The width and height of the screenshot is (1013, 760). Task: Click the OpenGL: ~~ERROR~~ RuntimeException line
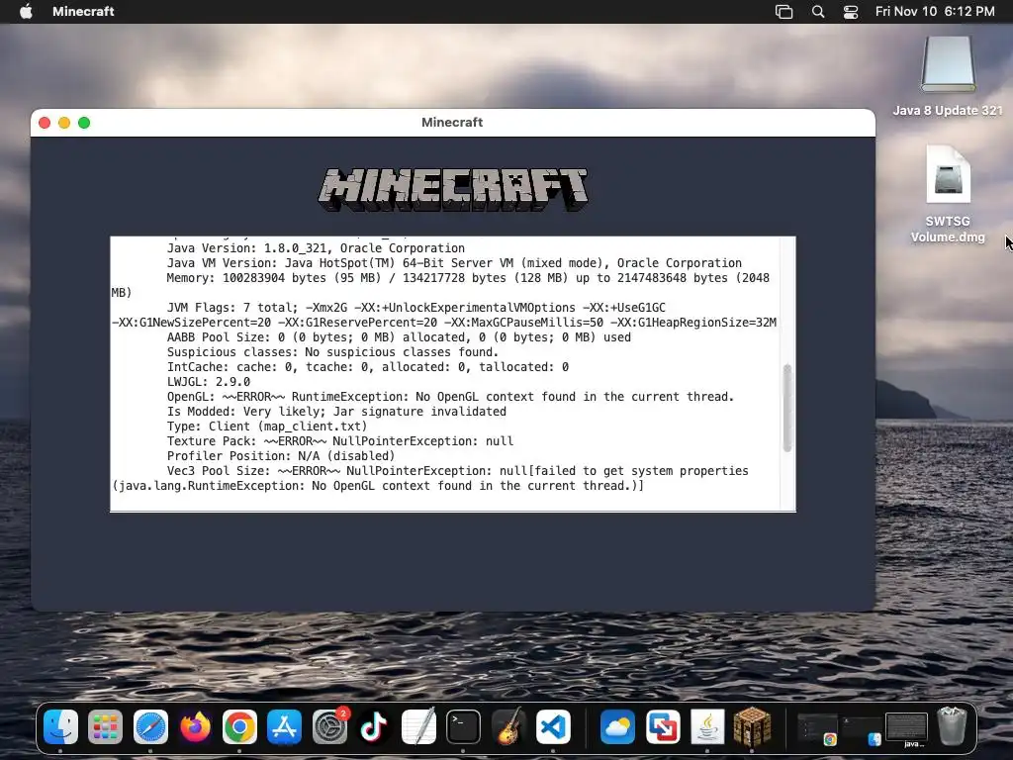450,397
